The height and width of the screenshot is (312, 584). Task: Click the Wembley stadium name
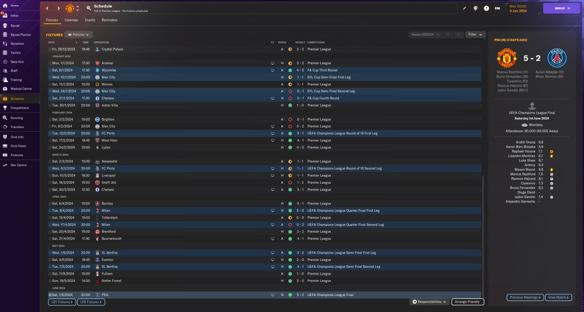[536, 125]
